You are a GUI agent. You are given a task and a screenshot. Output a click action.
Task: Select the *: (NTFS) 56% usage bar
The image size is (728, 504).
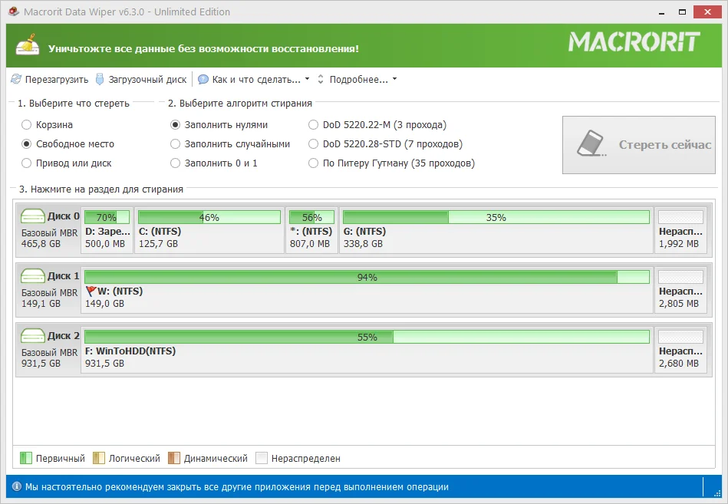click(311, 217)
